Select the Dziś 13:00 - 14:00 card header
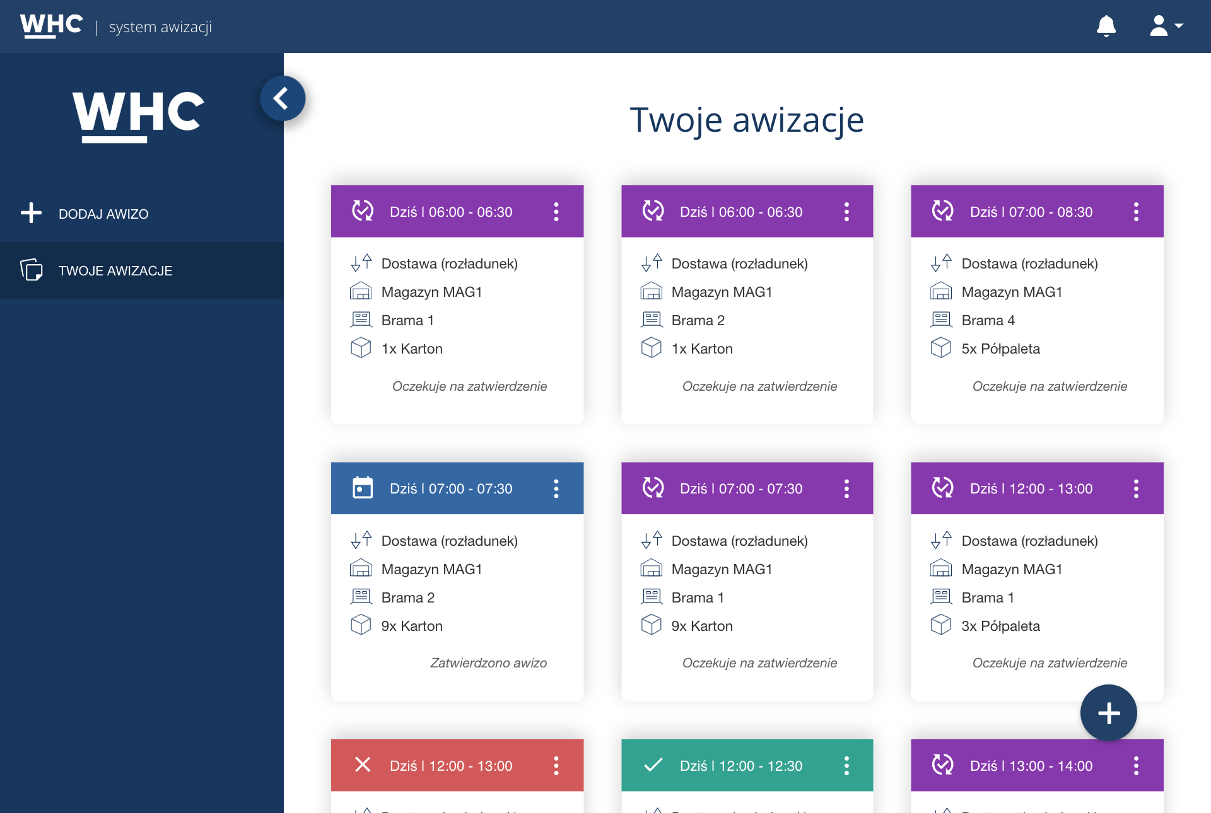The image size is (1211, 813). (x=1037, y=765)
